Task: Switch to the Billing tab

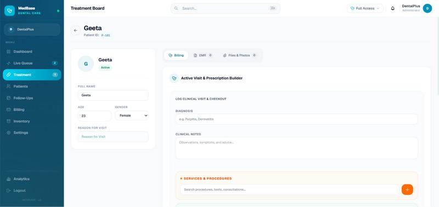Action: pyautogui.click(x=176, y=55)
